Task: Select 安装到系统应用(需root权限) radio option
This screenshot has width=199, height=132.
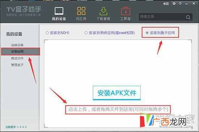Action: (86, 33)
